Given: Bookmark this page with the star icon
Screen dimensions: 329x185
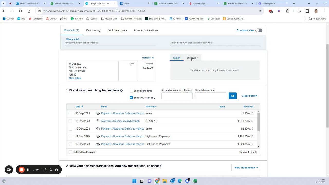Looking at the screenshot, I should (x=260, y=11).
